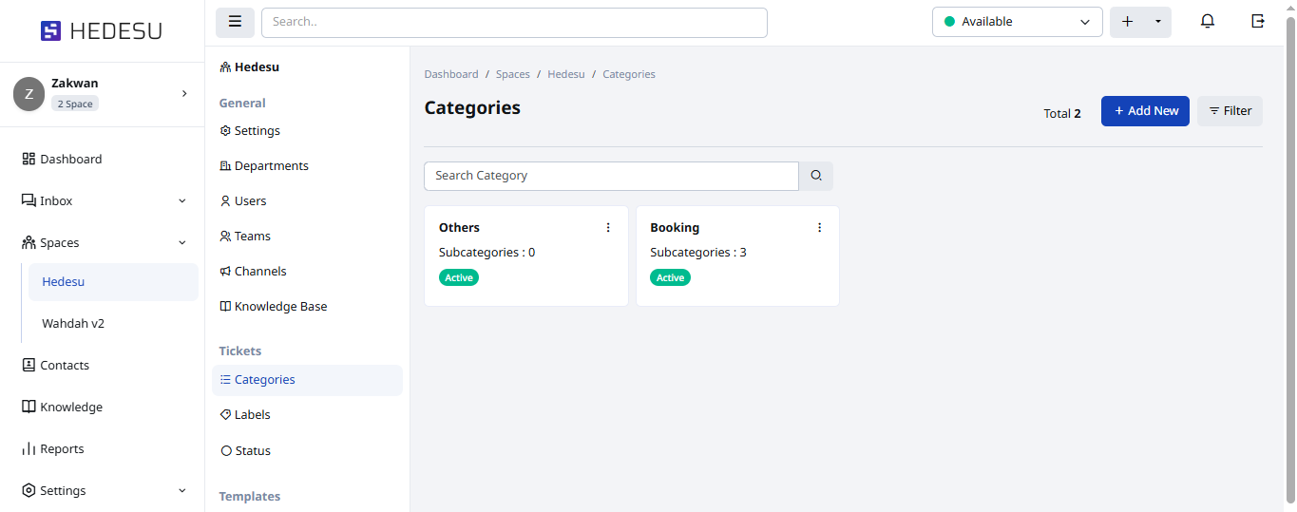Open the three-dot menu on Booking card

[x=819, y=228]
